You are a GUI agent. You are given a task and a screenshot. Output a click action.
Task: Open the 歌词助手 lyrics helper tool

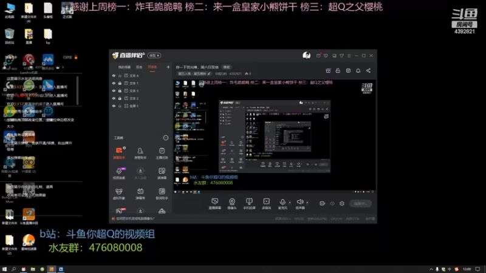(162, 194)
